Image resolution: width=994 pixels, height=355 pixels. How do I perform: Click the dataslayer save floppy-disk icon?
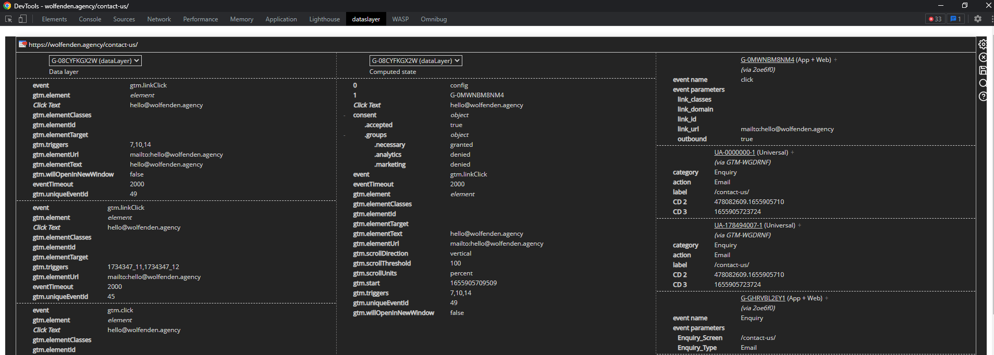pyautogui.click(x=983, y=70)
